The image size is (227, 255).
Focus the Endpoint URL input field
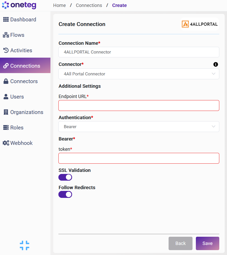point(139,105)
